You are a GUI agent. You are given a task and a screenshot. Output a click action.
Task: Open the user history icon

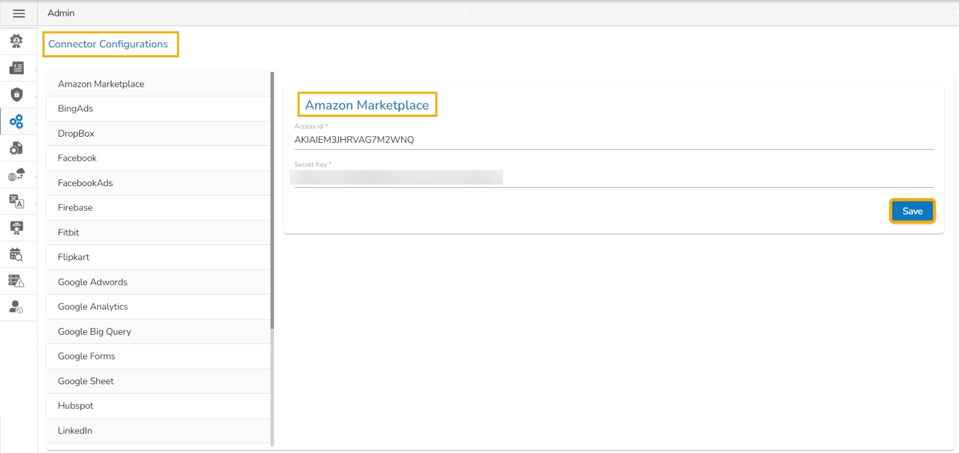click(17, 307)
